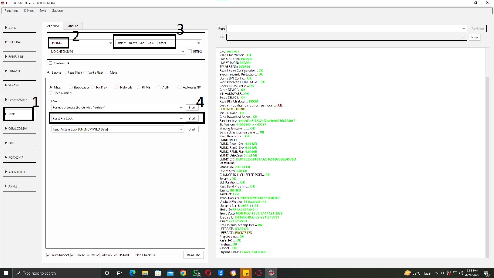
Task: Click the 'USERDATA: ENCRYPTED' log line
Action: coord(235,233)
